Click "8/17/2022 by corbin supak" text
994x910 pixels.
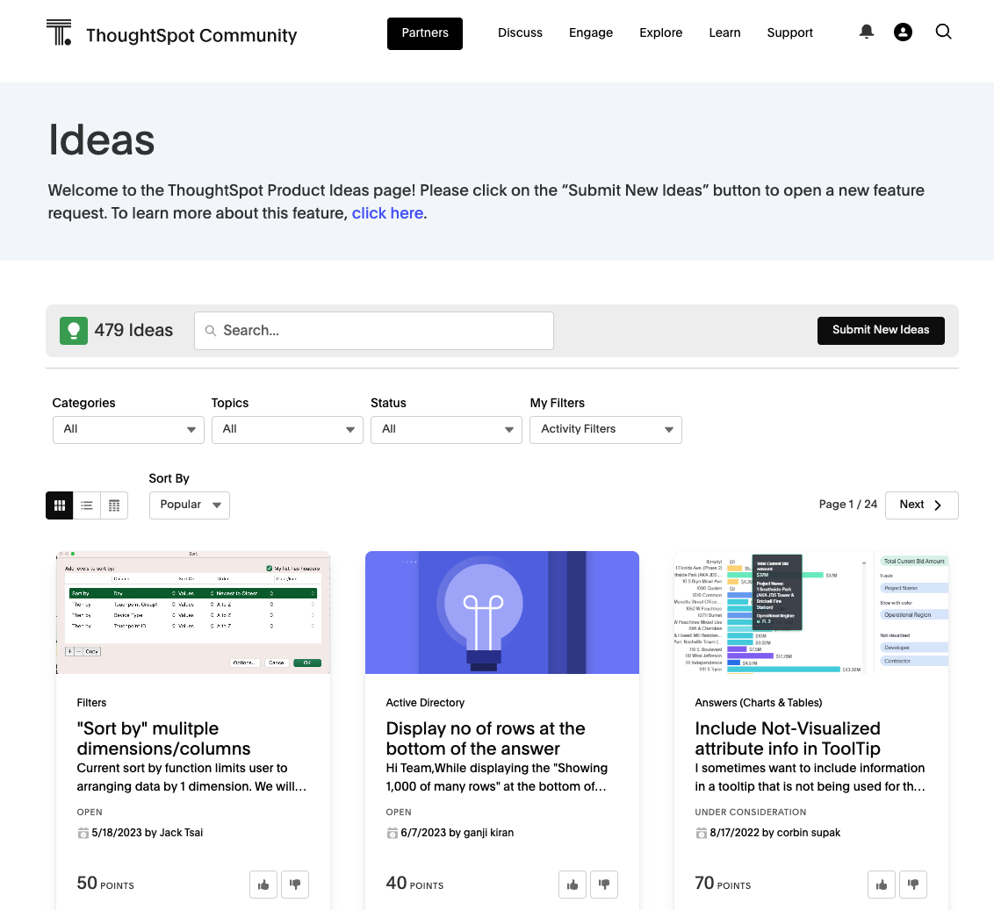(x=774, y=833)
